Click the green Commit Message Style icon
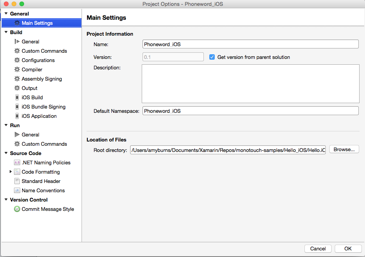Viewport: 365px width, 257px height. [17, 209]
